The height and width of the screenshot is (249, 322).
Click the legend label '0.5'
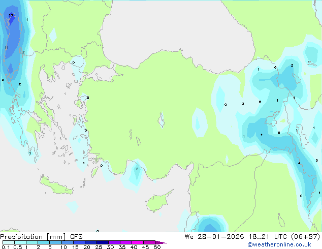click(x=18, y=247)
